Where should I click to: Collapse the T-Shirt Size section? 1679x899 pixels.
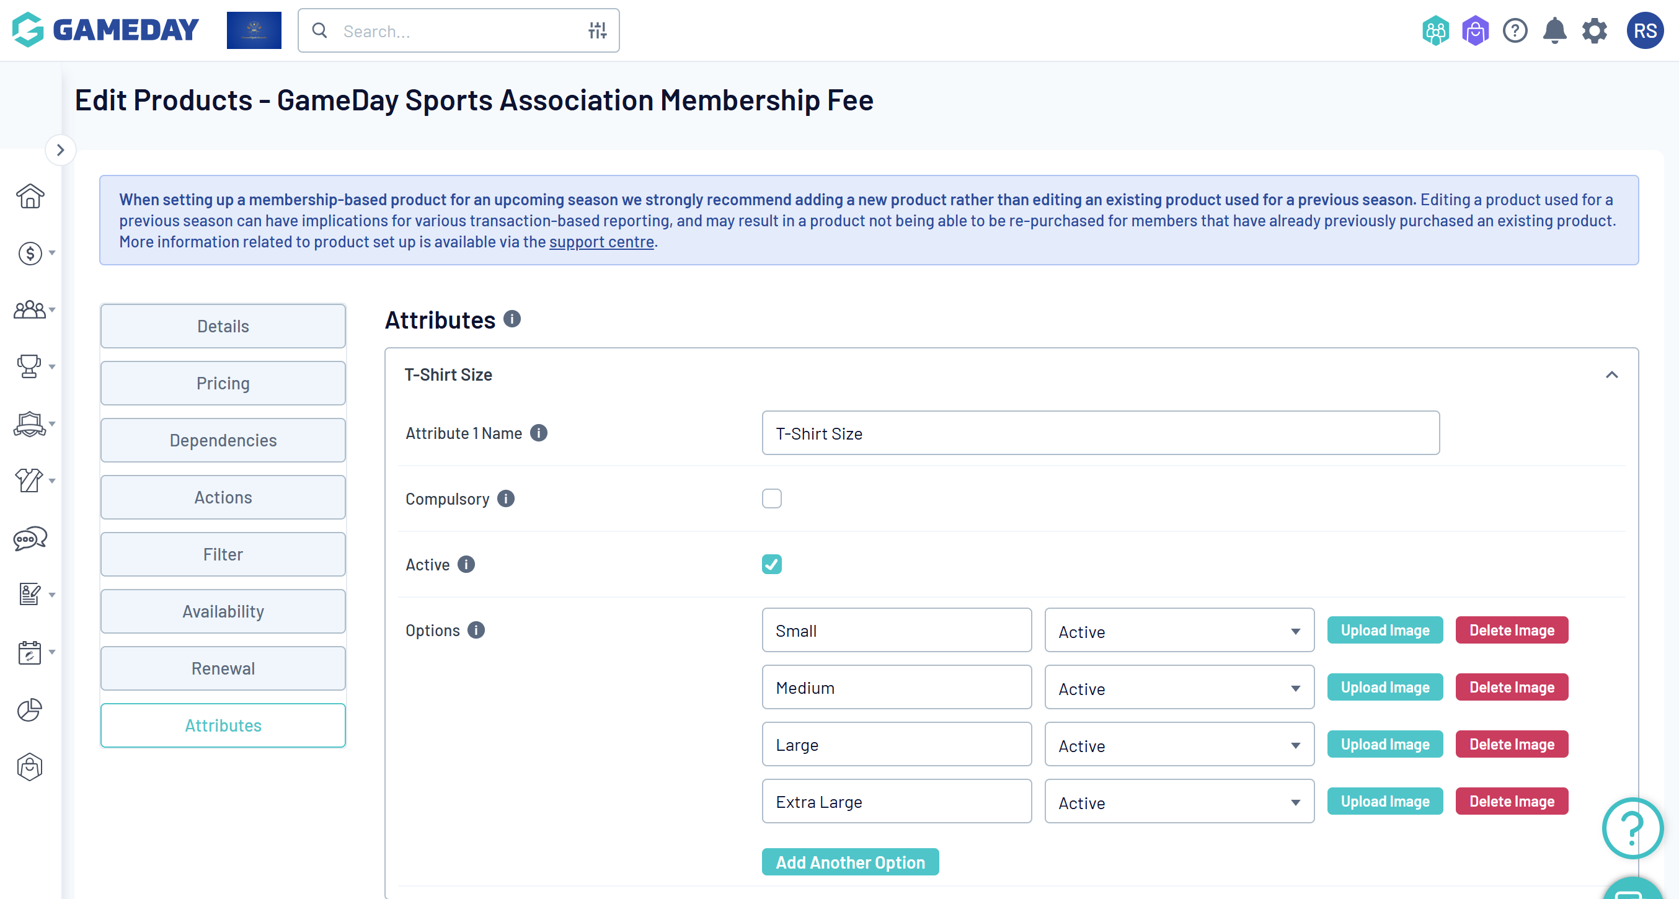[1611, 375]
